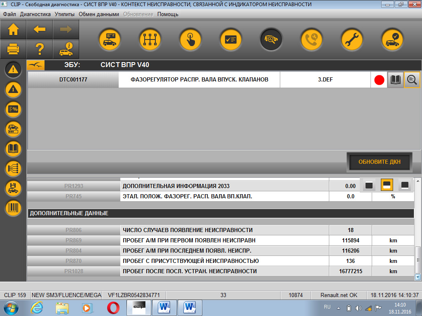Open the Диагностика menu

35,14
